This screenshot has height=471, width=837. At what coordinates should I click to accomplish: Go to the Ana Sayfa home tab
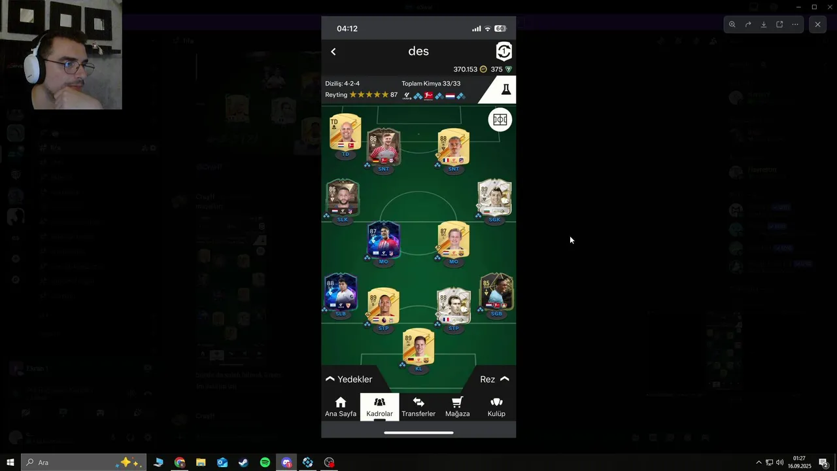click(x=341, y=407)
